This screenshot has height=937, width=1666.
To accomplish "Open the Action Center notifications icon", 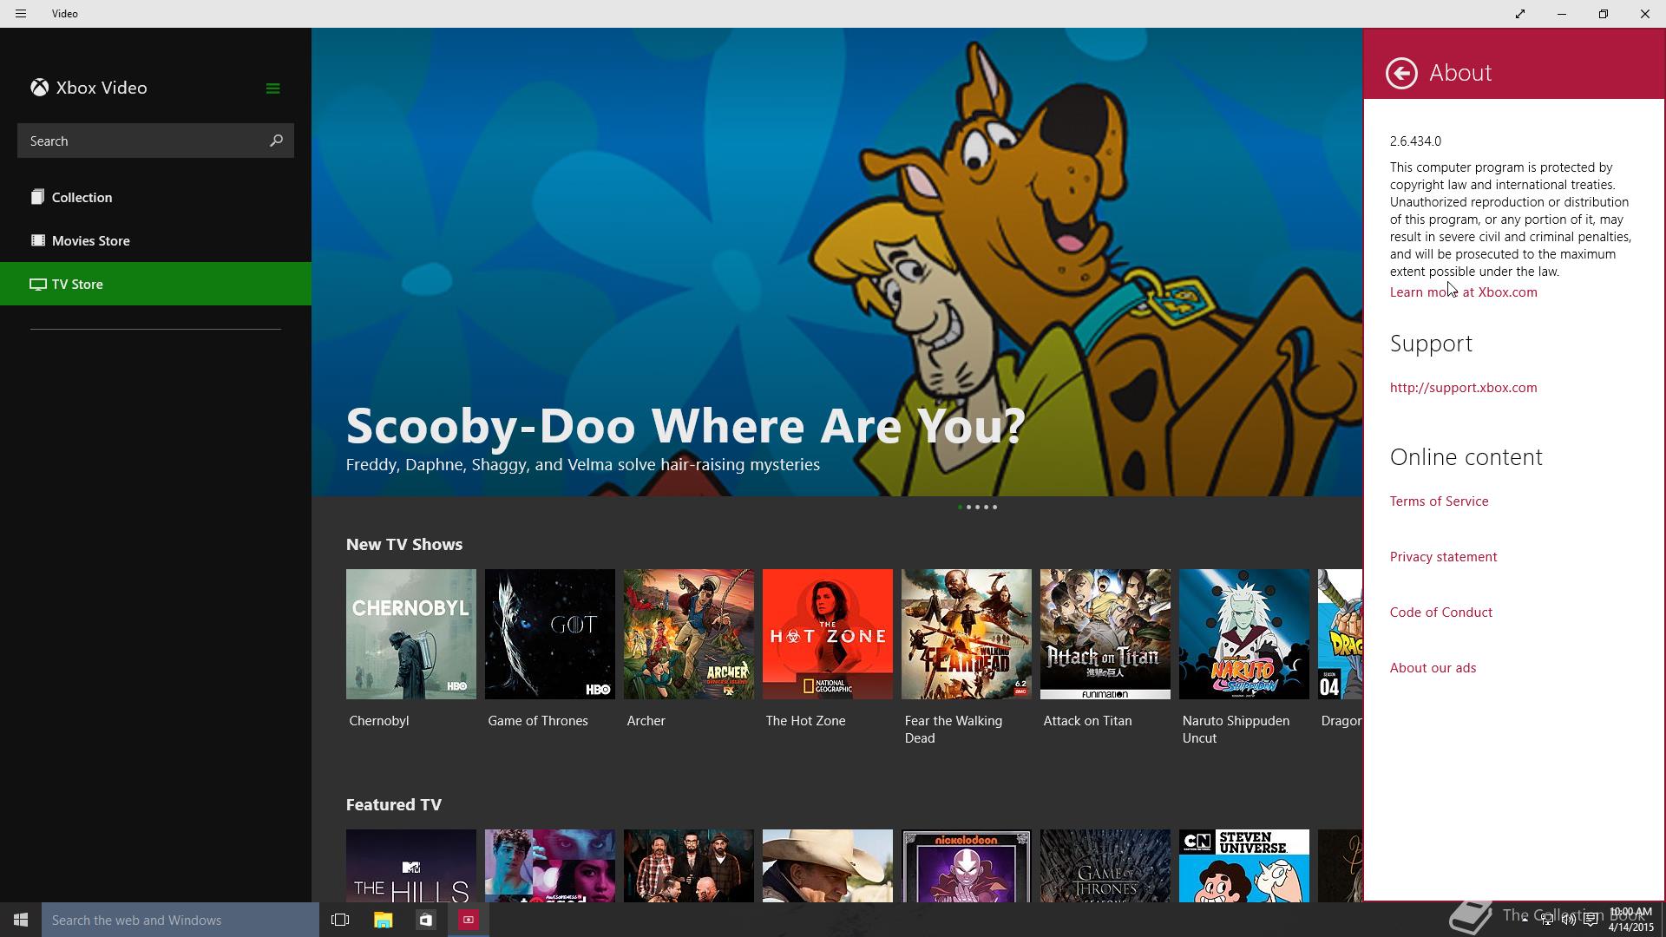I will point(1591,921).
